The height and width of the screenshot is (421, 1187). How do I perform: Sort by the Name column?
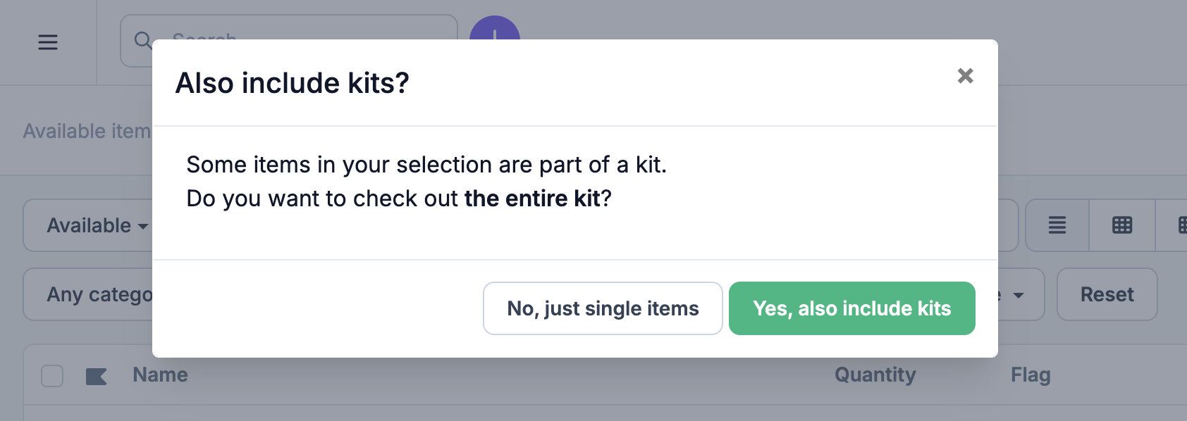(161, 375)
